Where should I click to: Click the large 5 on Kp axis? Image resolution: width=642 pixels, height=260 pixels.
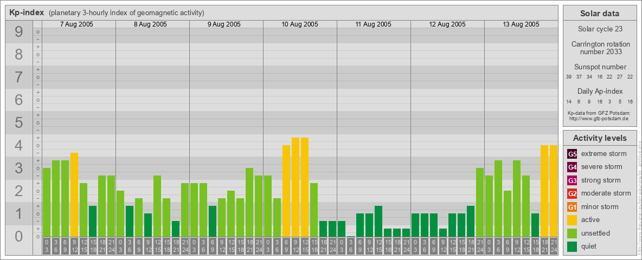coord(18,122)
